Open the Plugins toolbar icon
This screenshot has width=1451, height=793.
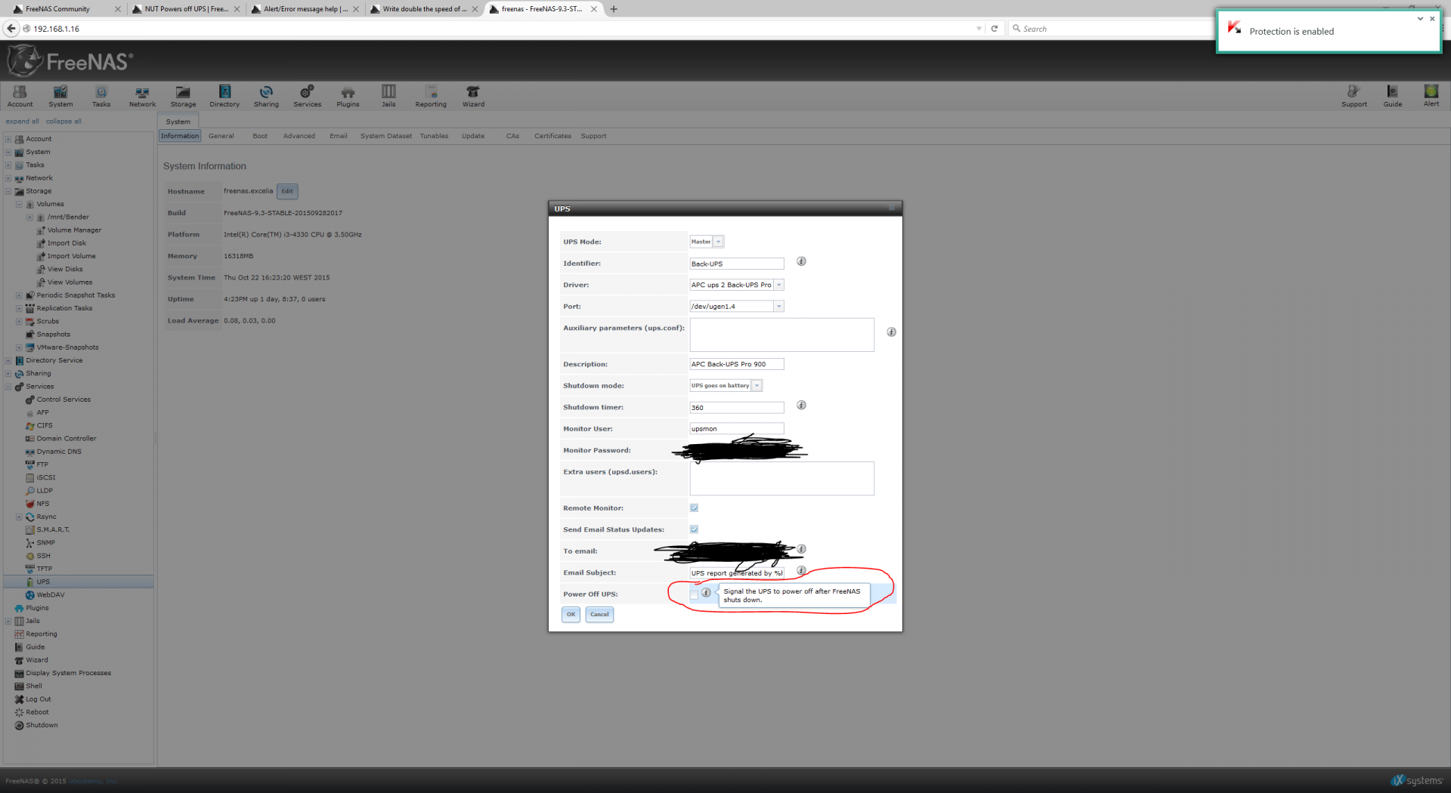(348, 96)
